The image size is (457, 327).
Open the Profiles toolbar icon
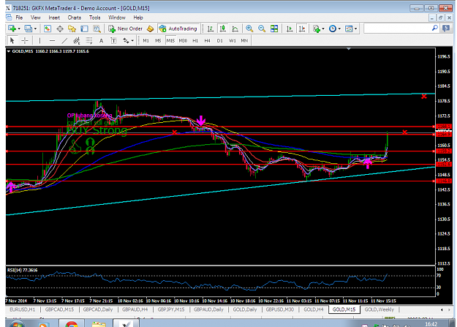(28, 29)
